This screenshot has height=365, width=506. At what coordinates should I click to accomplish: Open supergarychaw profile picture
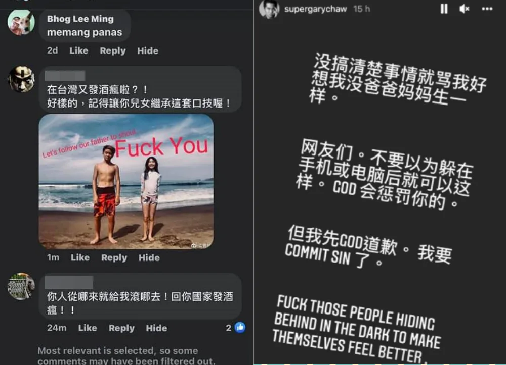(269, 9)
